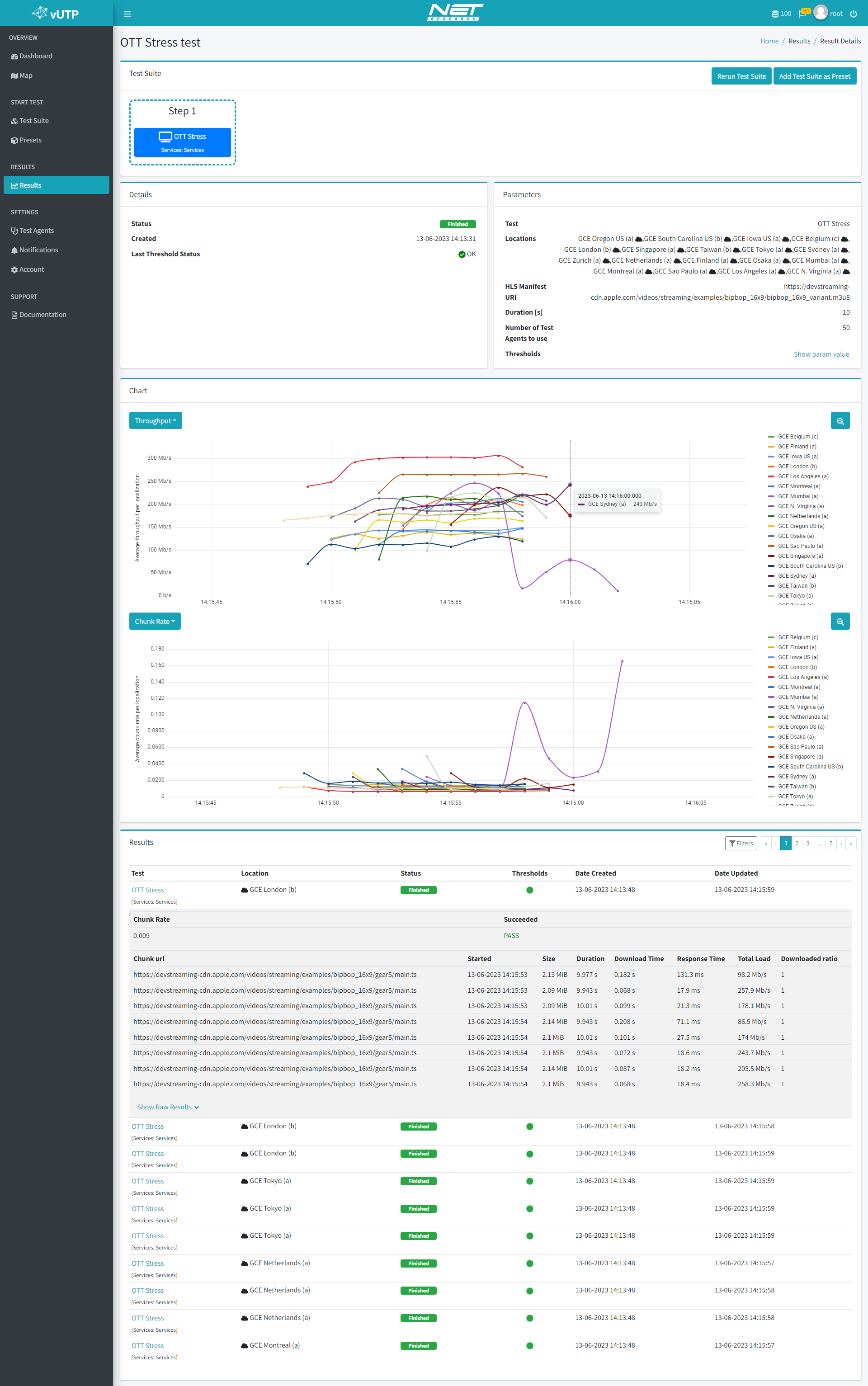Go to page 3 of results
This screenshot has width=868, height=1386.
[x=808, y=844]
